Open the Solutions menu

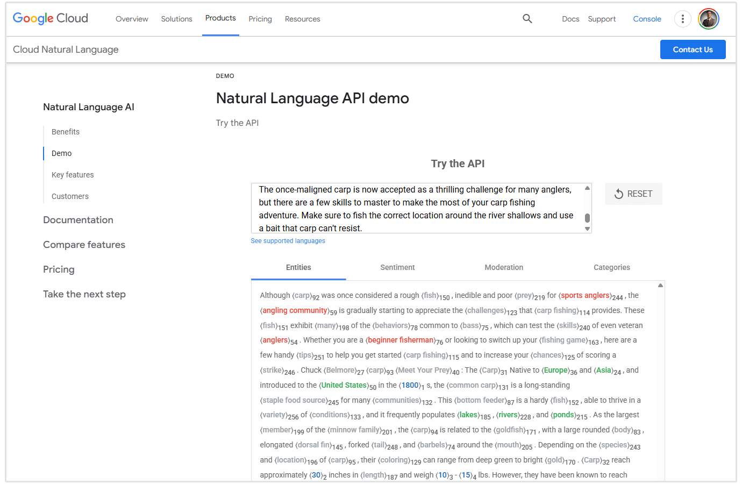pyautogui.click(x=176, y=18)
